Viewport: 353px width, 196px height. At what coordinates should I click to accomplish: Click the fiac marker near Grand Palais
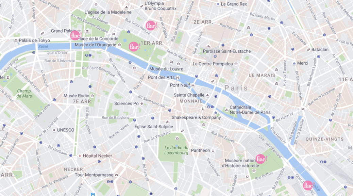coord(75,35)
